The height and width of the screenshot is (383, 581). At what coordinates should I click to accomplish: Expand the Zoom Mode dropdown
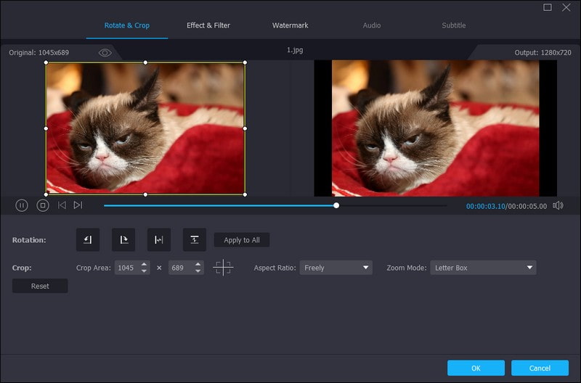point(483,268)
